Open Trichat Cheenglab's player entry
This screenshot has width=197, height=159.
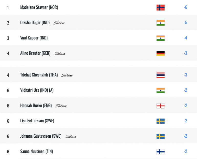39,75
